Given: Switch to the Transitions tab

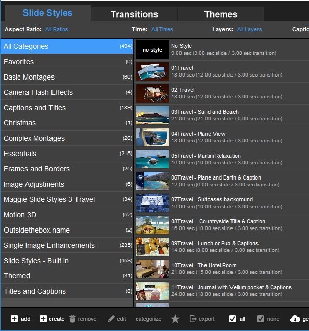Looking at the screenshot, I should pos(134,14).
